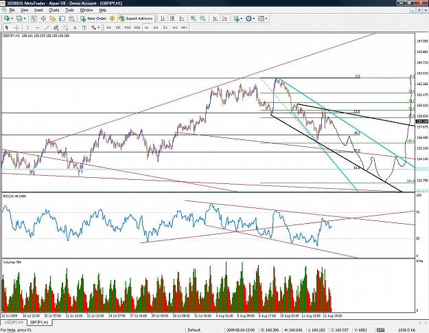429x333 pixels.
Task: Open the File menu
Action: [x=12, y=10]
